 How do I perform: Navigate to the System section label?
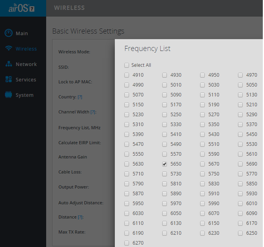[24, 95]
